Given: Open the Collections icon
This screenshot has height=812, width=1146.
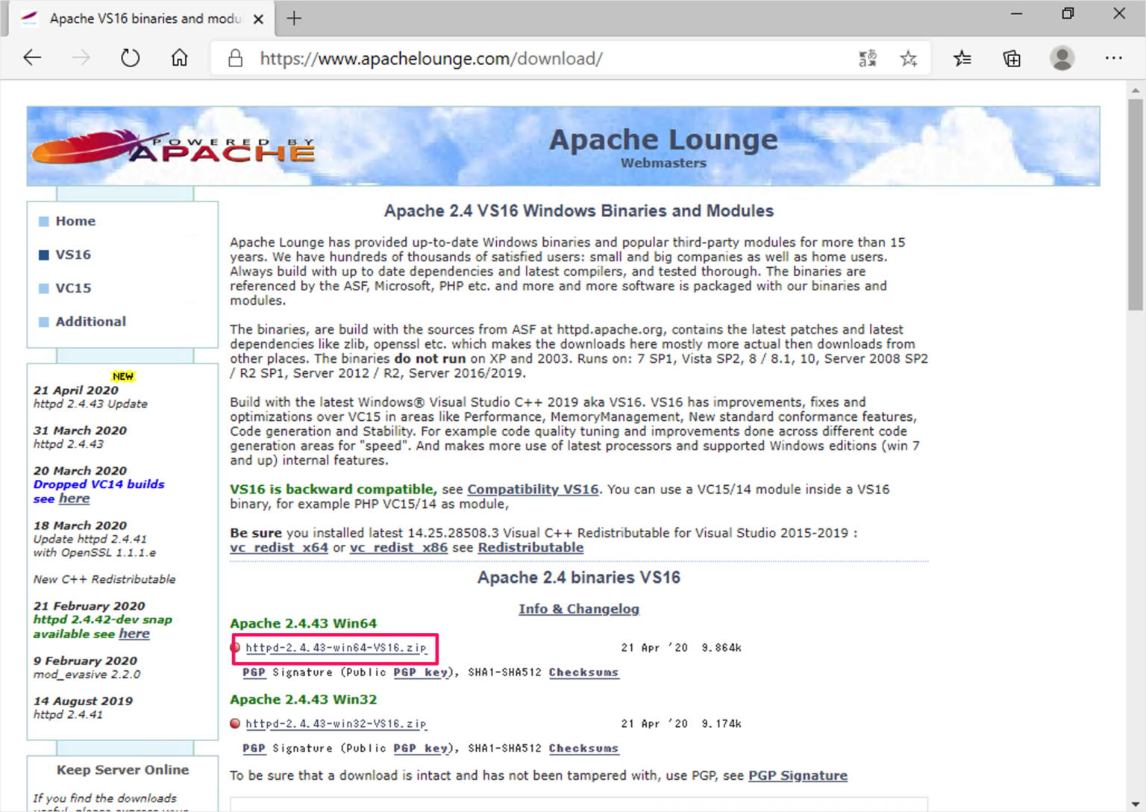Looking at the screenshot, I should tap(1012, 57).
